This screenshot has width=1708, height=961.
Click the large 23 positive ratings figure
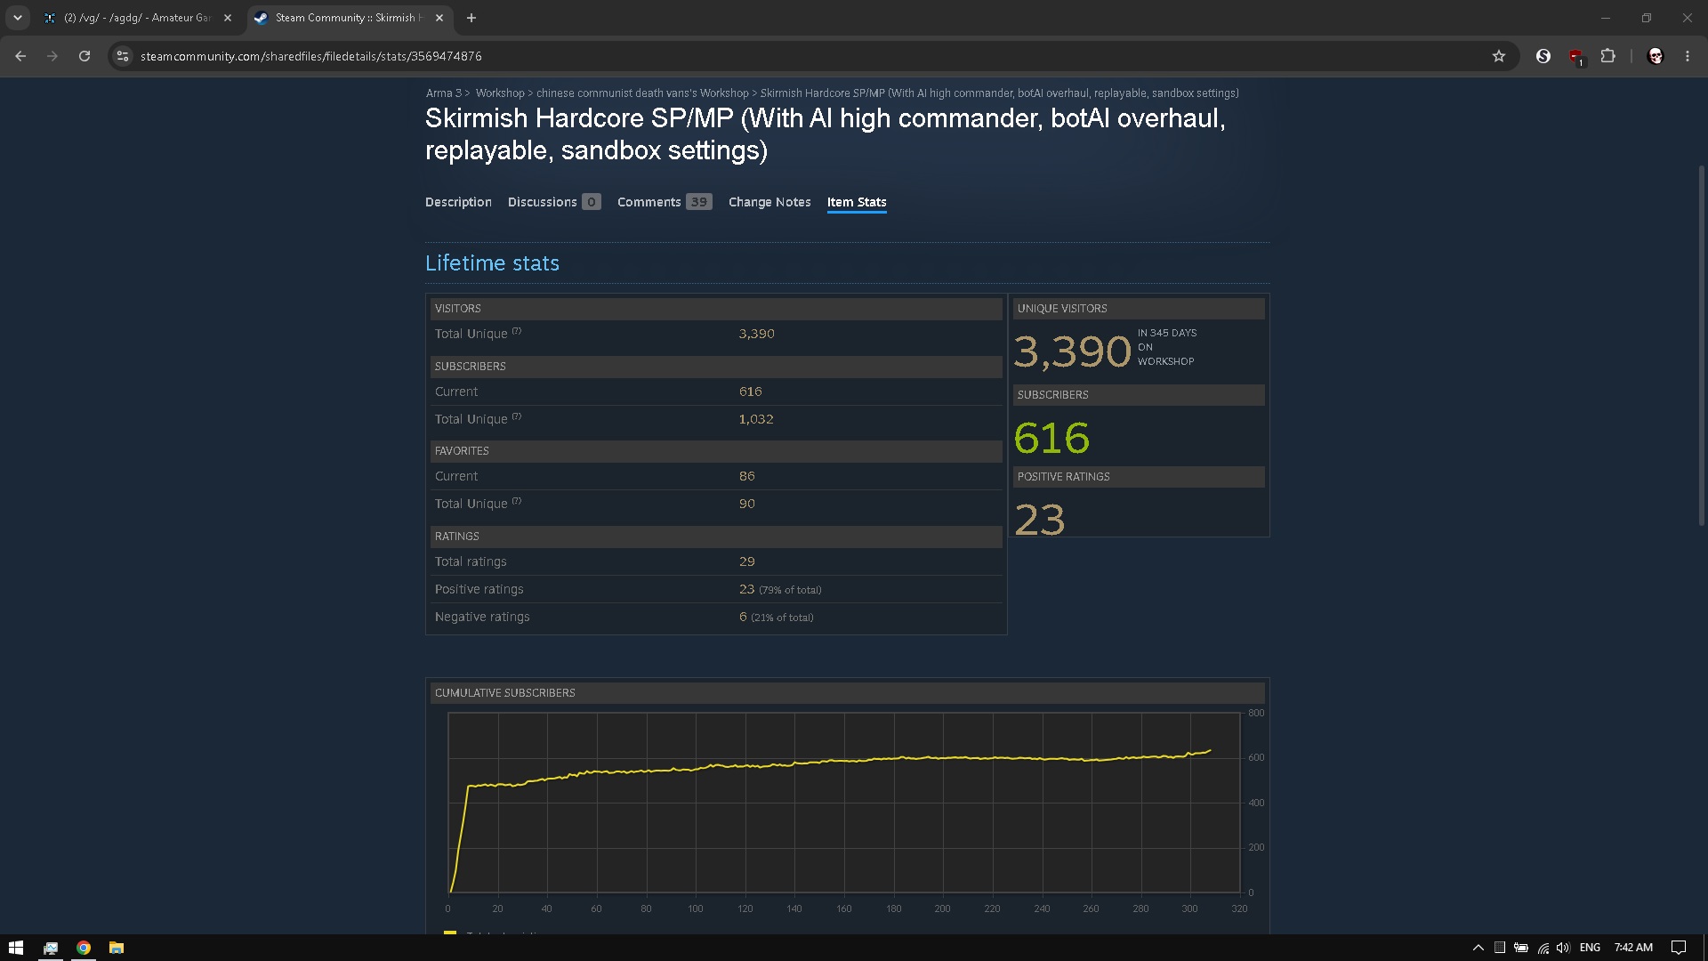[1039, 520]
